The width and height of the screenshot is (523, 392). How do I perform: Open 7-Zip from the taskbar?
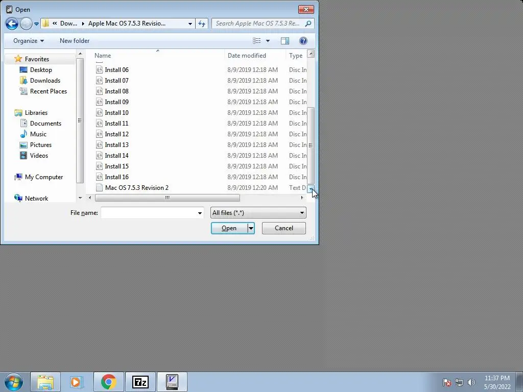[x=140, y=382]
